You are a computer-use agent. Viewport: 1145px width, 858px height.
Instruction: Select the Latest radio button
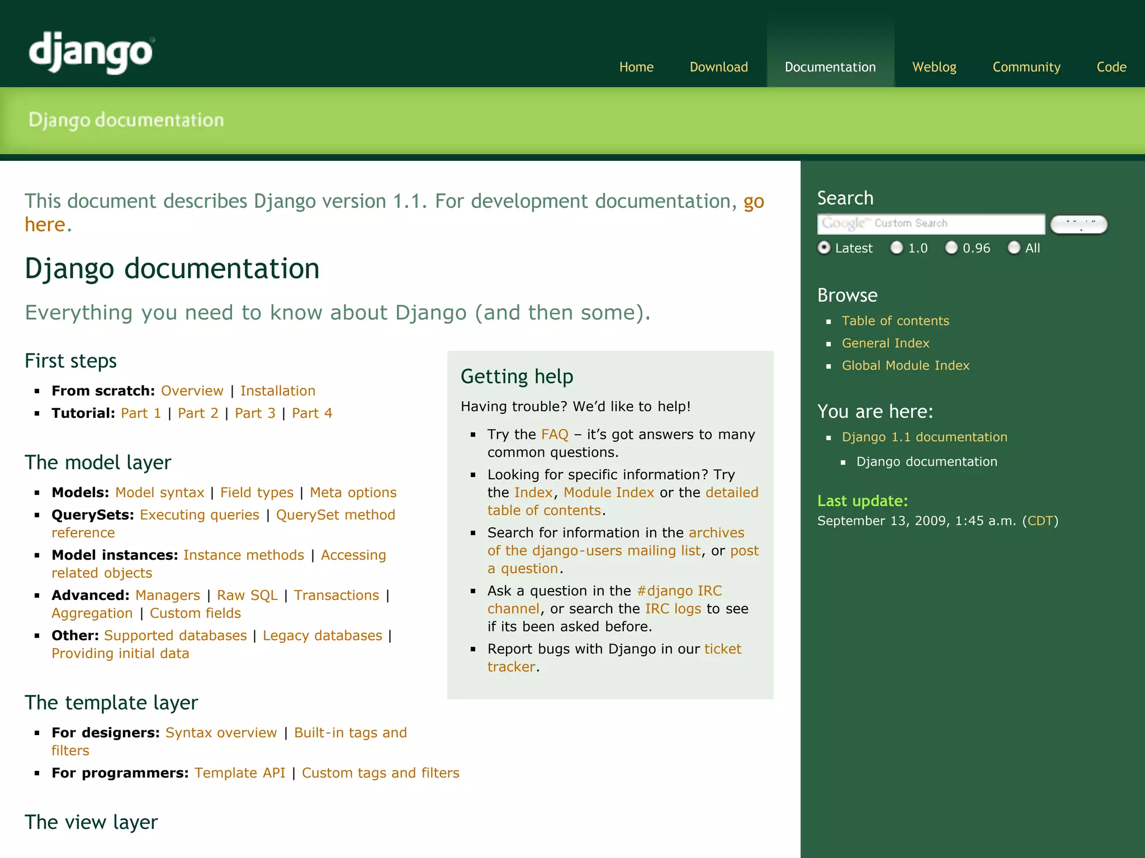coord(824,247)
